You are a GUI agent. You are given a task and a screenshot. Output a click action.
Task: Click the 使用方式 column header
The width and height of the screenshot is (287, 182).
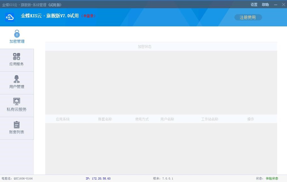click(x=142, y=119)
